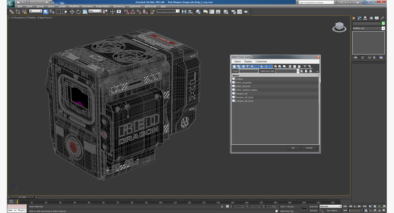Open the dialog's Display menu
Viewport: 394px width, 213px height.
tap(248, 62)
